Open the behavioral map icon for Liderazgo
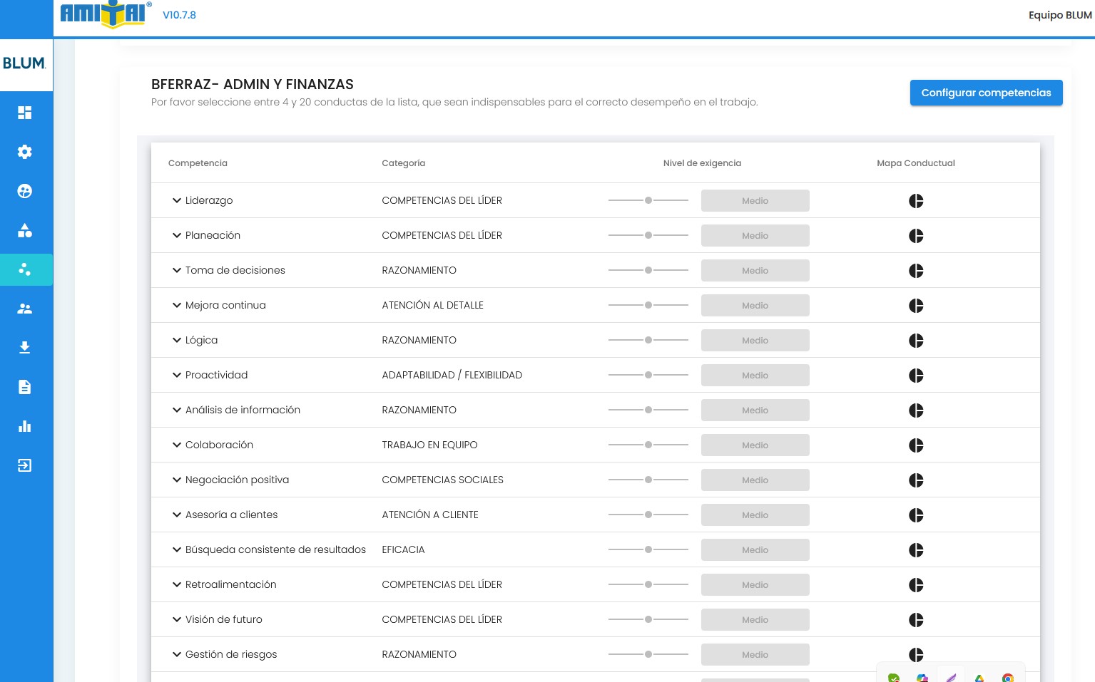This screenshot has height=682, width=1095. pyautogui.click(x=916, y=201)
